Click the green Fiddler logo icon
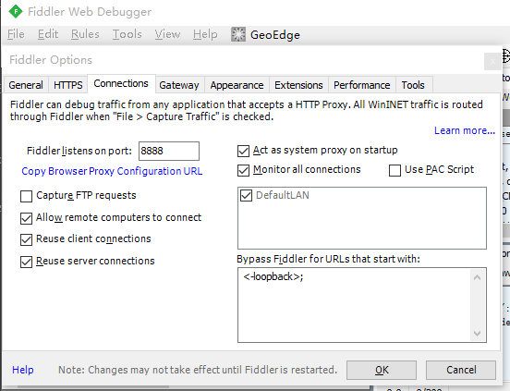The width and height of the screenshot is (510, 391). pyautogui.click(x=16, y=12)
